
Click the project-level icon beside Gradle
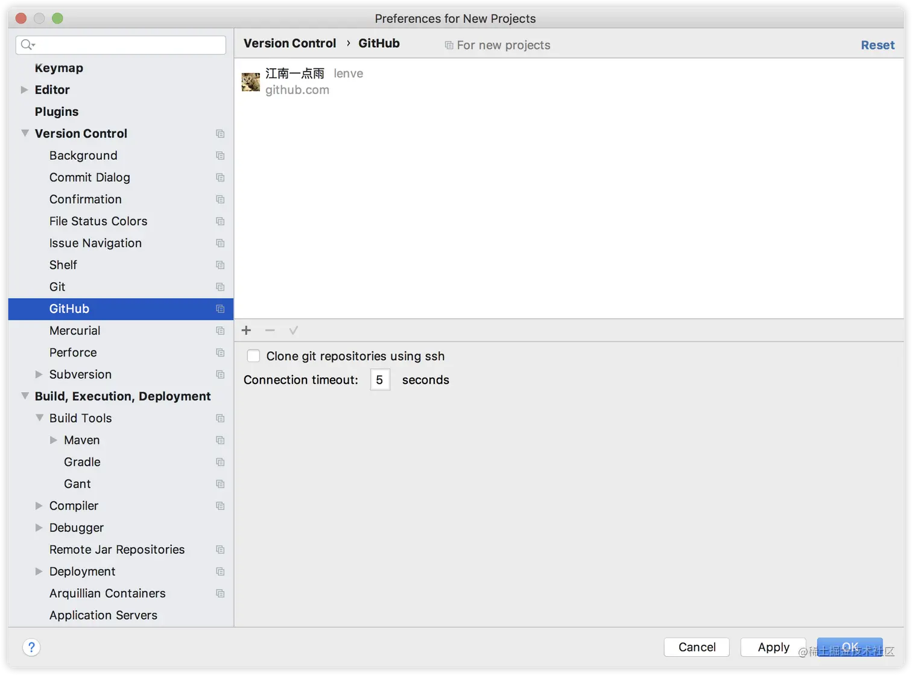tap(220, 462)
